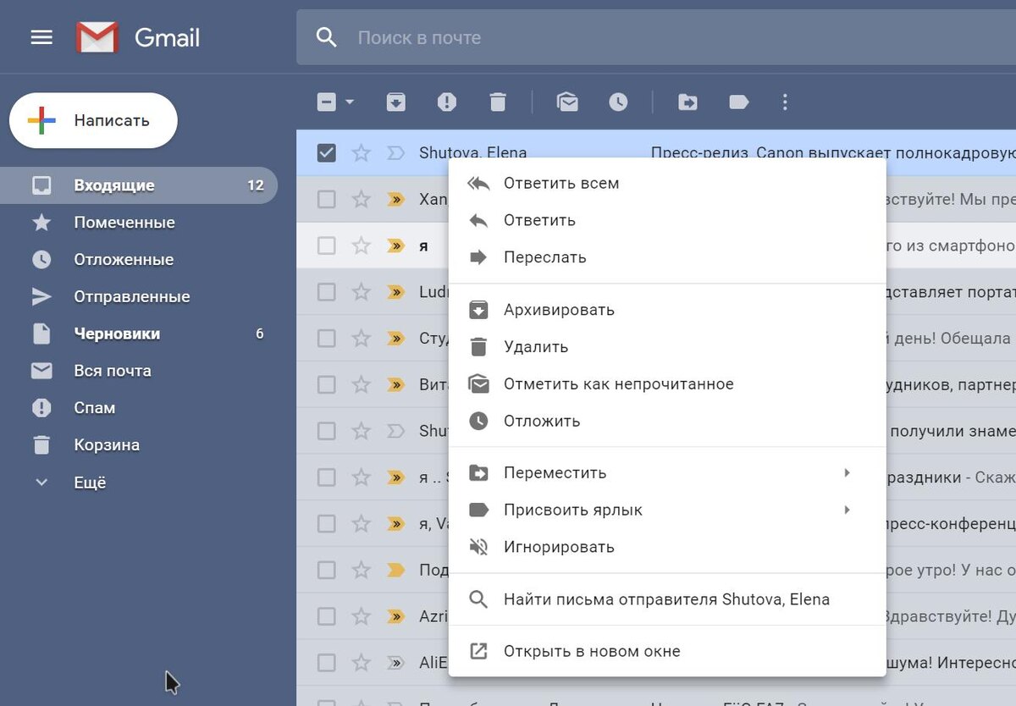1016x706 pixels.
Task: Click the archive icon in toolbar
Action: [x=395, y=102]
